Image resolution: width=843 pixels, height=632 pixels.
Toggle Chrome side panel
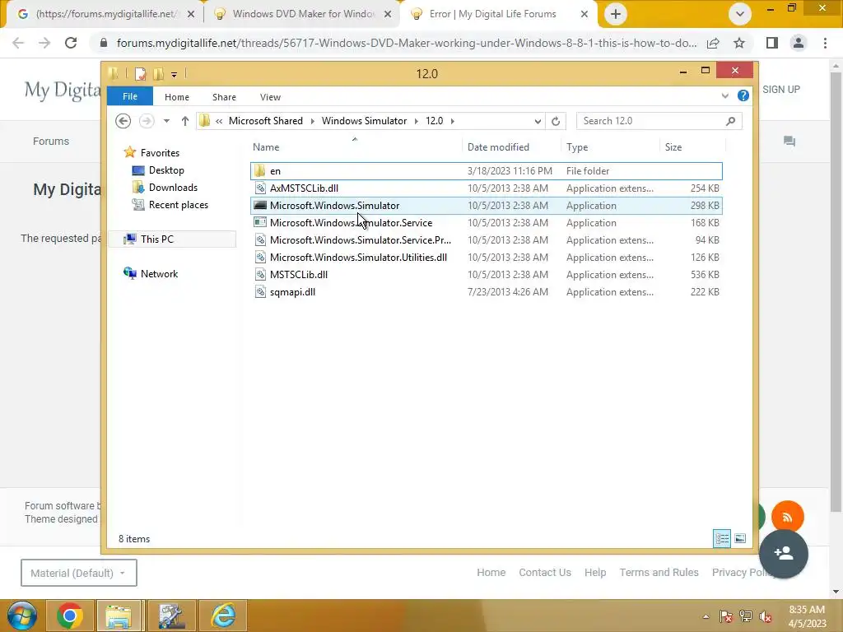pos(772,43)
